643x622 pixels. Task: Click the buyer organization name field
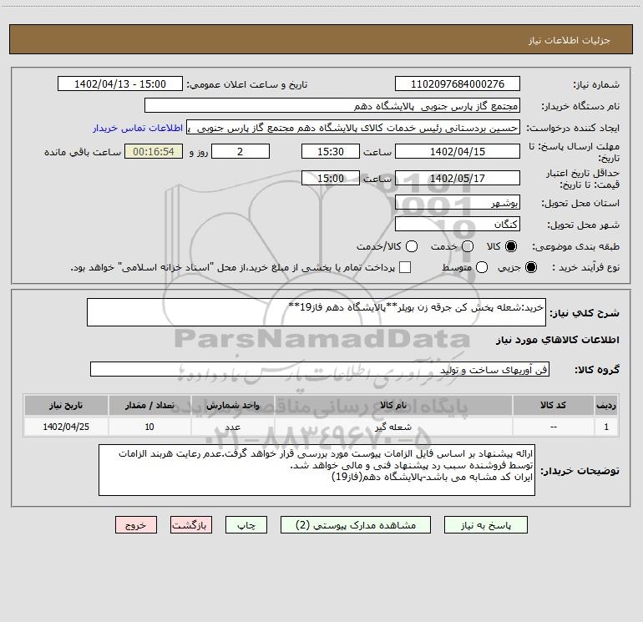(332, 106)
